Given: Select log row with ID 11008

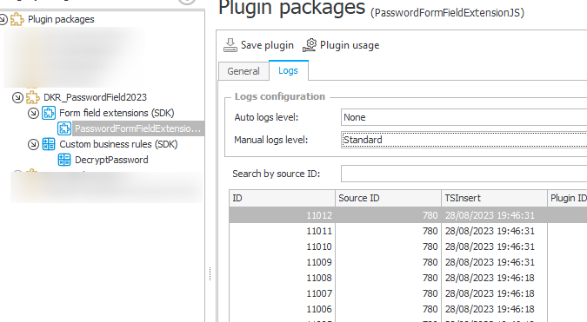Looking at the screenshot, I should (408, 278).
